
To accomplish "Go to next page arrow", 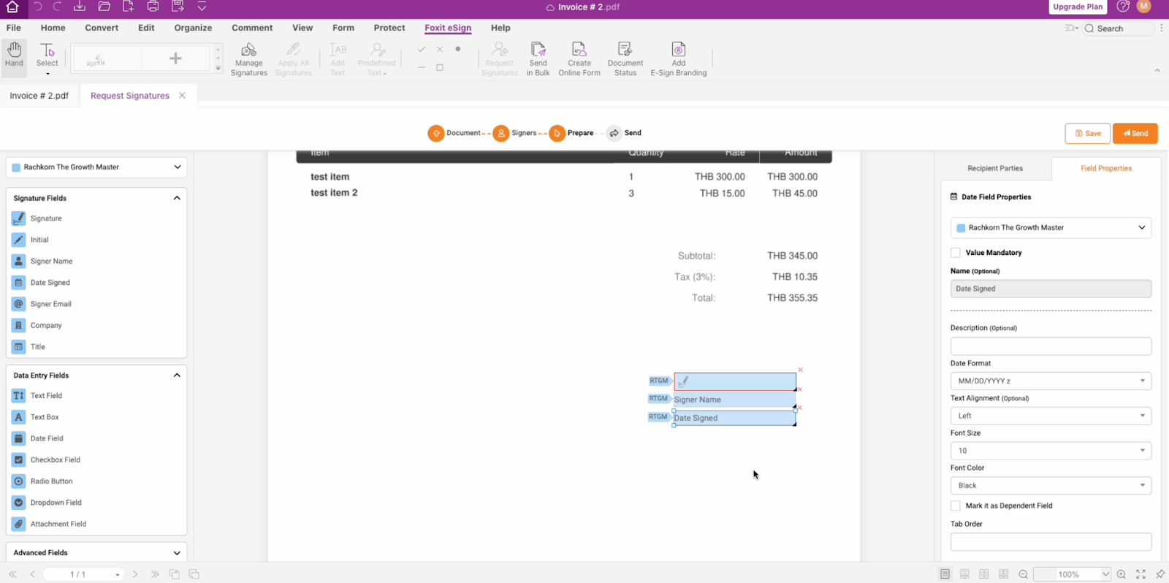I will 135,574.
